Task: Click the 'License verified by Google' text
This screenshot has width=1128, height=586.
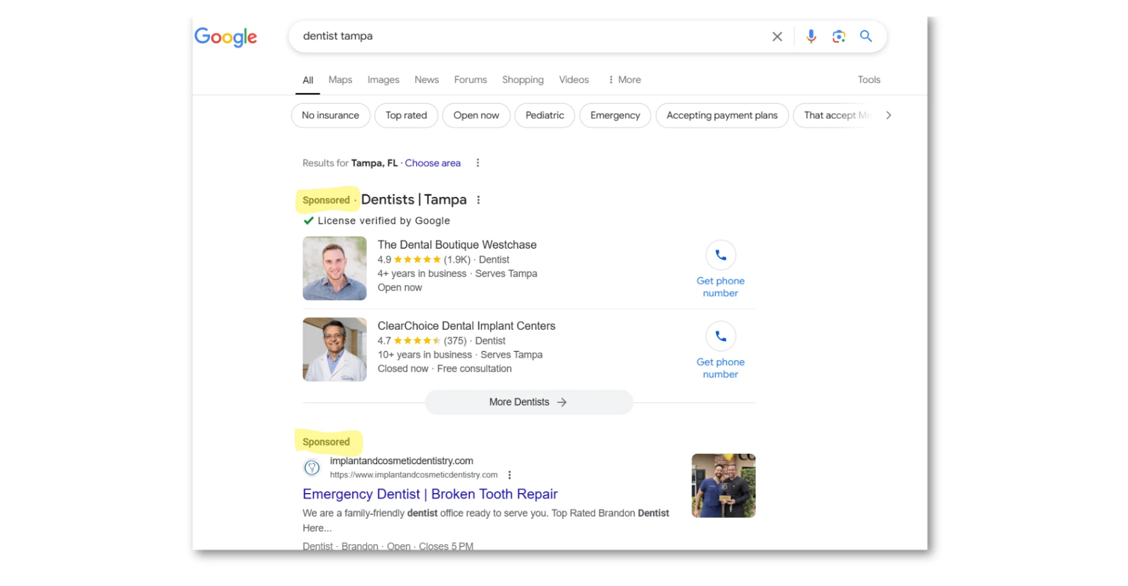Action: [x=384, y=221]
